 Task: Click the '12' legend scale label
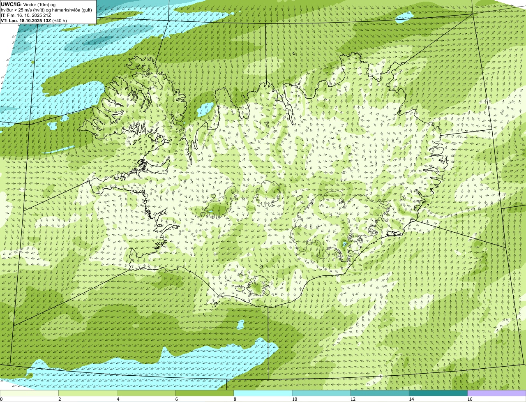point(353,399)
